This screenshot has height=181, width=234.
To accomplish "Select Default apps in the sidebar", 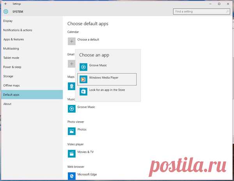I will (x=32, y=94).
